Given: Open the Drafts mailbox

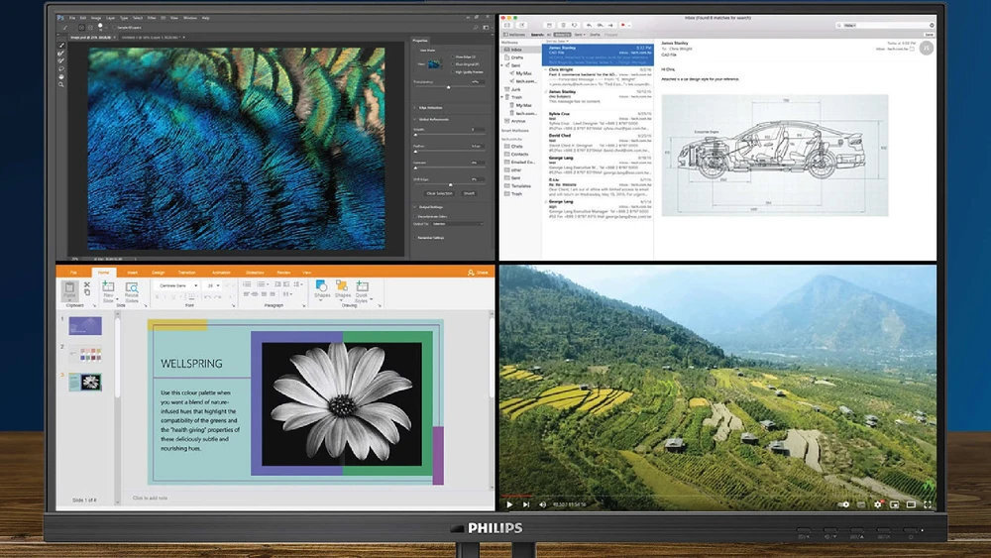Looking at the screenshot, I should pyautogui.click(x=516, y=56).
